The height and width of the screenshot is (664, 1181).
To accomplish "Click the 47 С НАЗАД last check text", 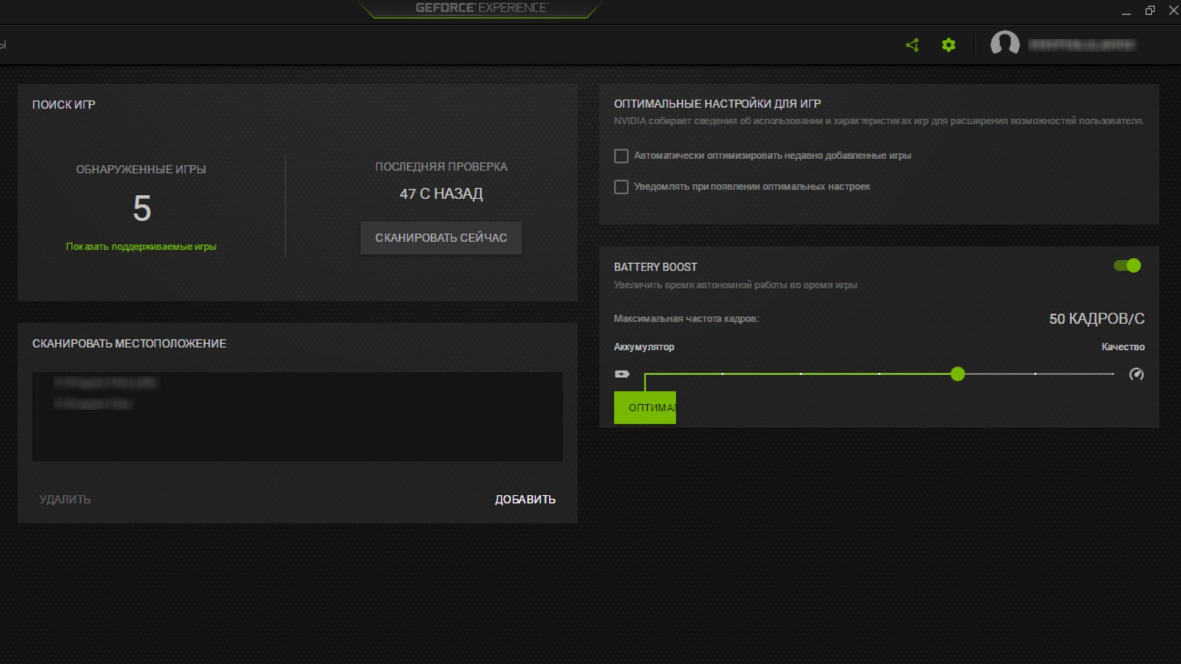I will click(441, 194).
